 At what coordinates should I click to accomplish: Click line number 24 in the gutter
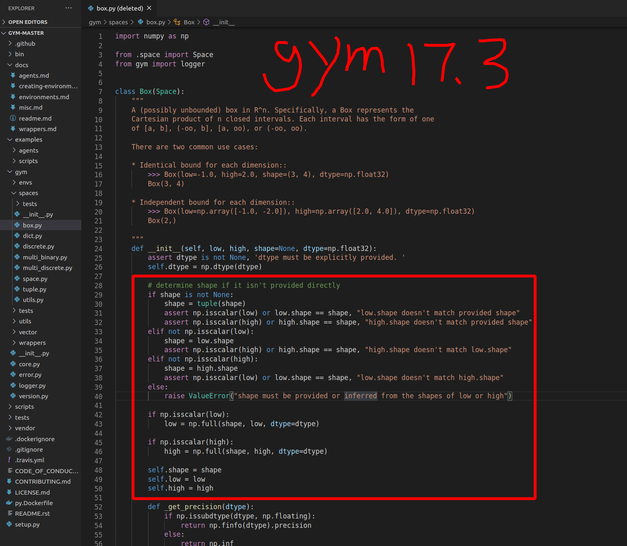click(98, 249)
